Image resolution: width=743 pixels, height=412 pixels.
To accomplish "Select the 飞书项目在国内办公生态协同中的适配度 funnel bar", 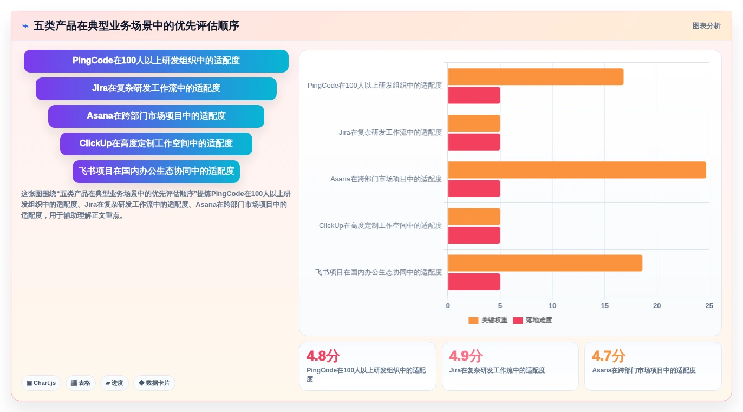I will tap(156, 172).
